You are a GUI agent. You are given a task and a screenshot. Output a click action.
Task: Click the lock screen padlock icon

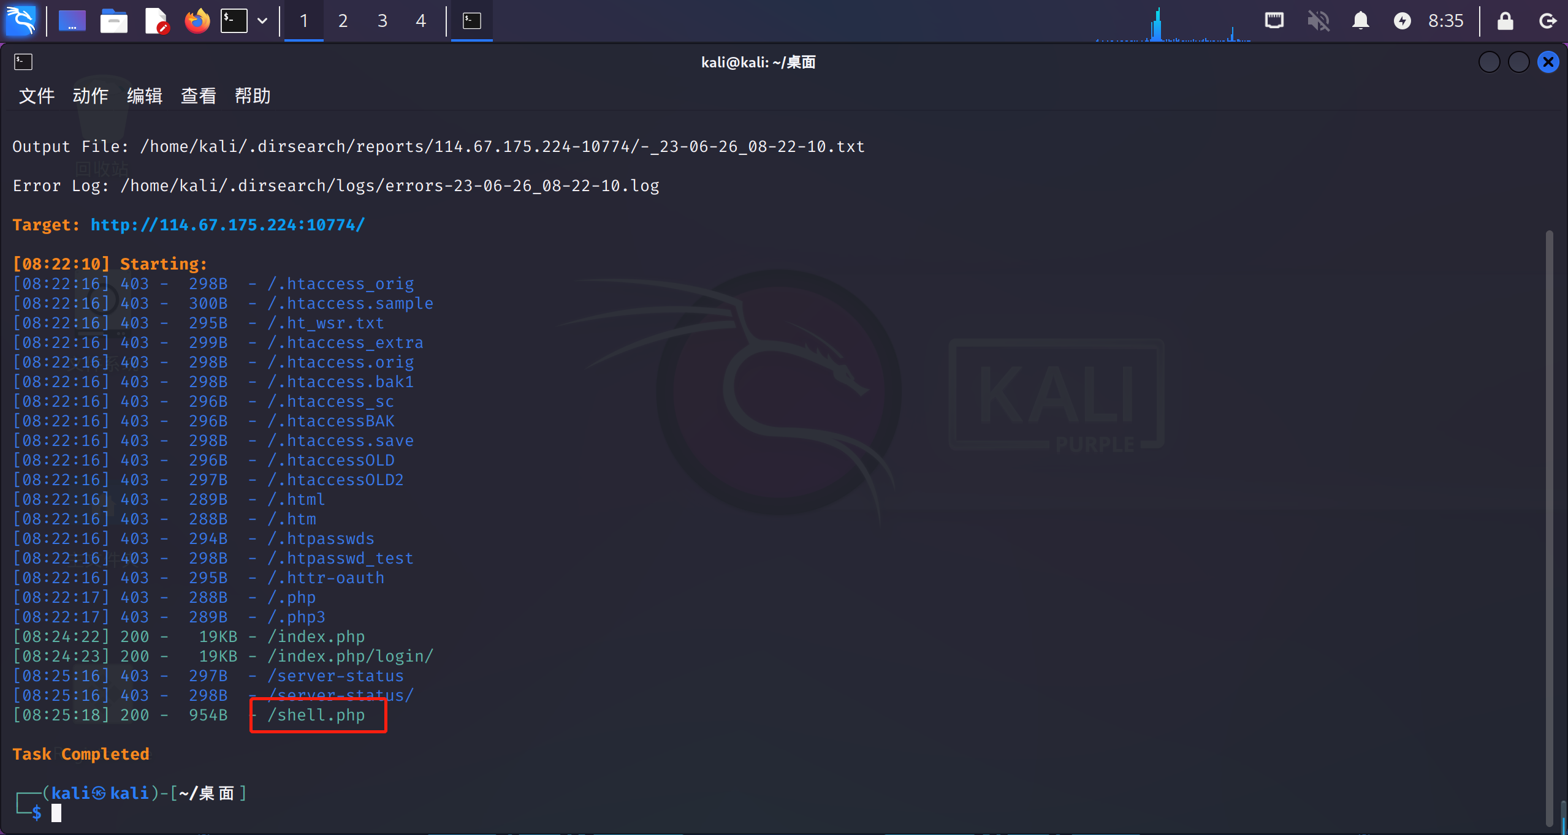point(1505,21)
